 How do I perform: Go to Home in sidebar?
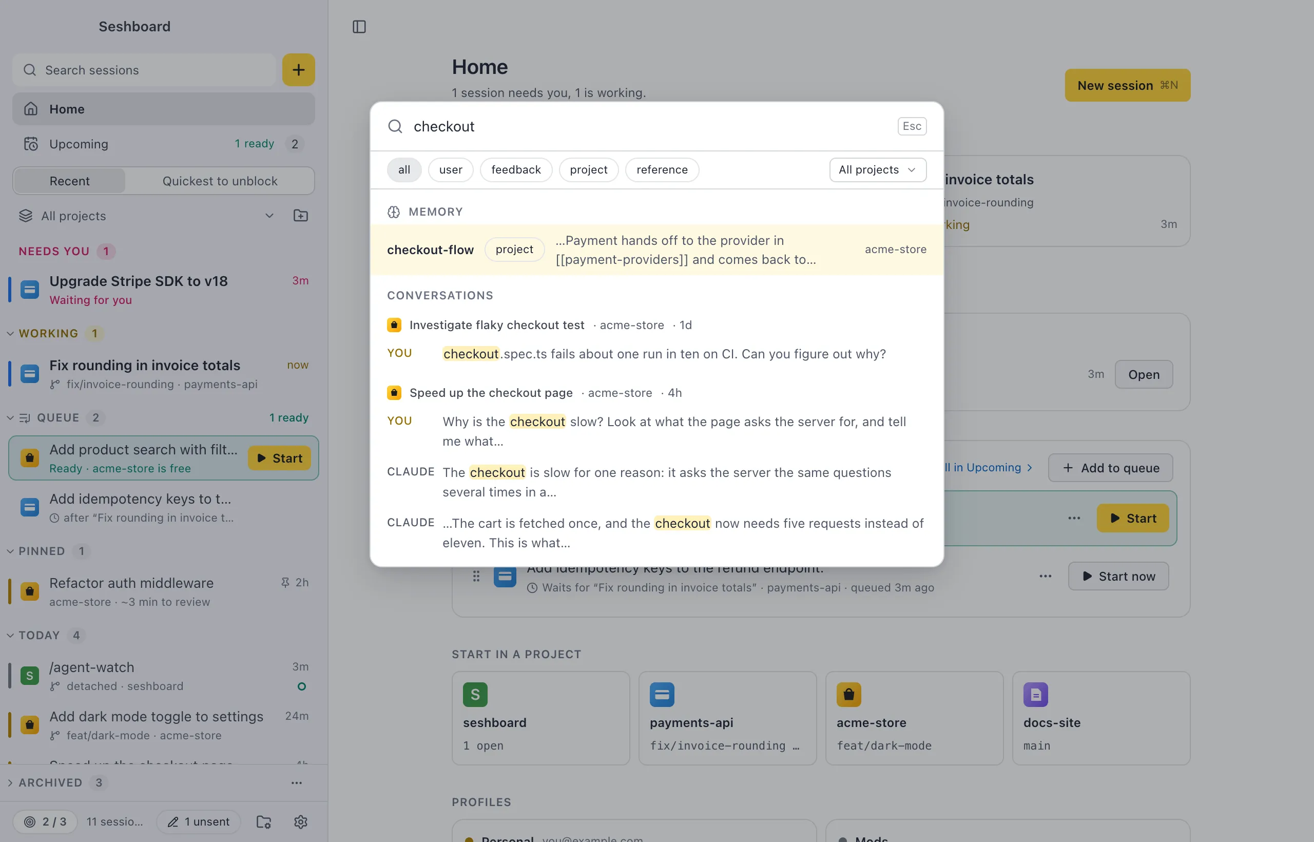pyautogui.click(x=163, y=109)
